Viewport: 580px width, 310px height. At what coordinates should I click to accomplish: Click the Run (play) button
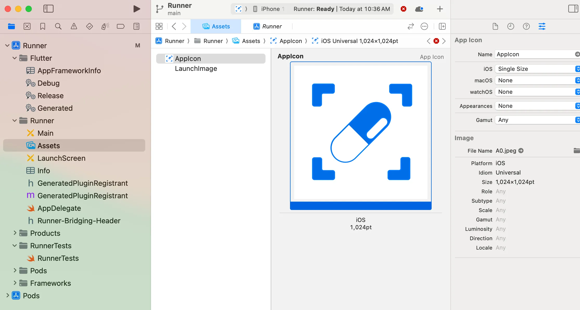[136, 9]
